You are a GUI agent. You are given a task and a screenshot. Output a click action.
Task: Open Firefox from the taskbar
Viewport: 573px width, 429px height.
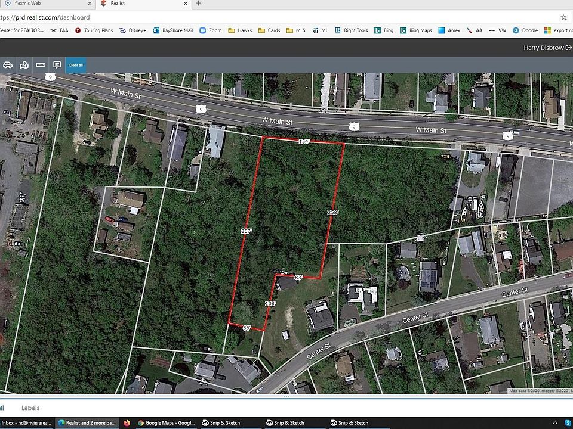pyautogui.click(x=127, y=423)
